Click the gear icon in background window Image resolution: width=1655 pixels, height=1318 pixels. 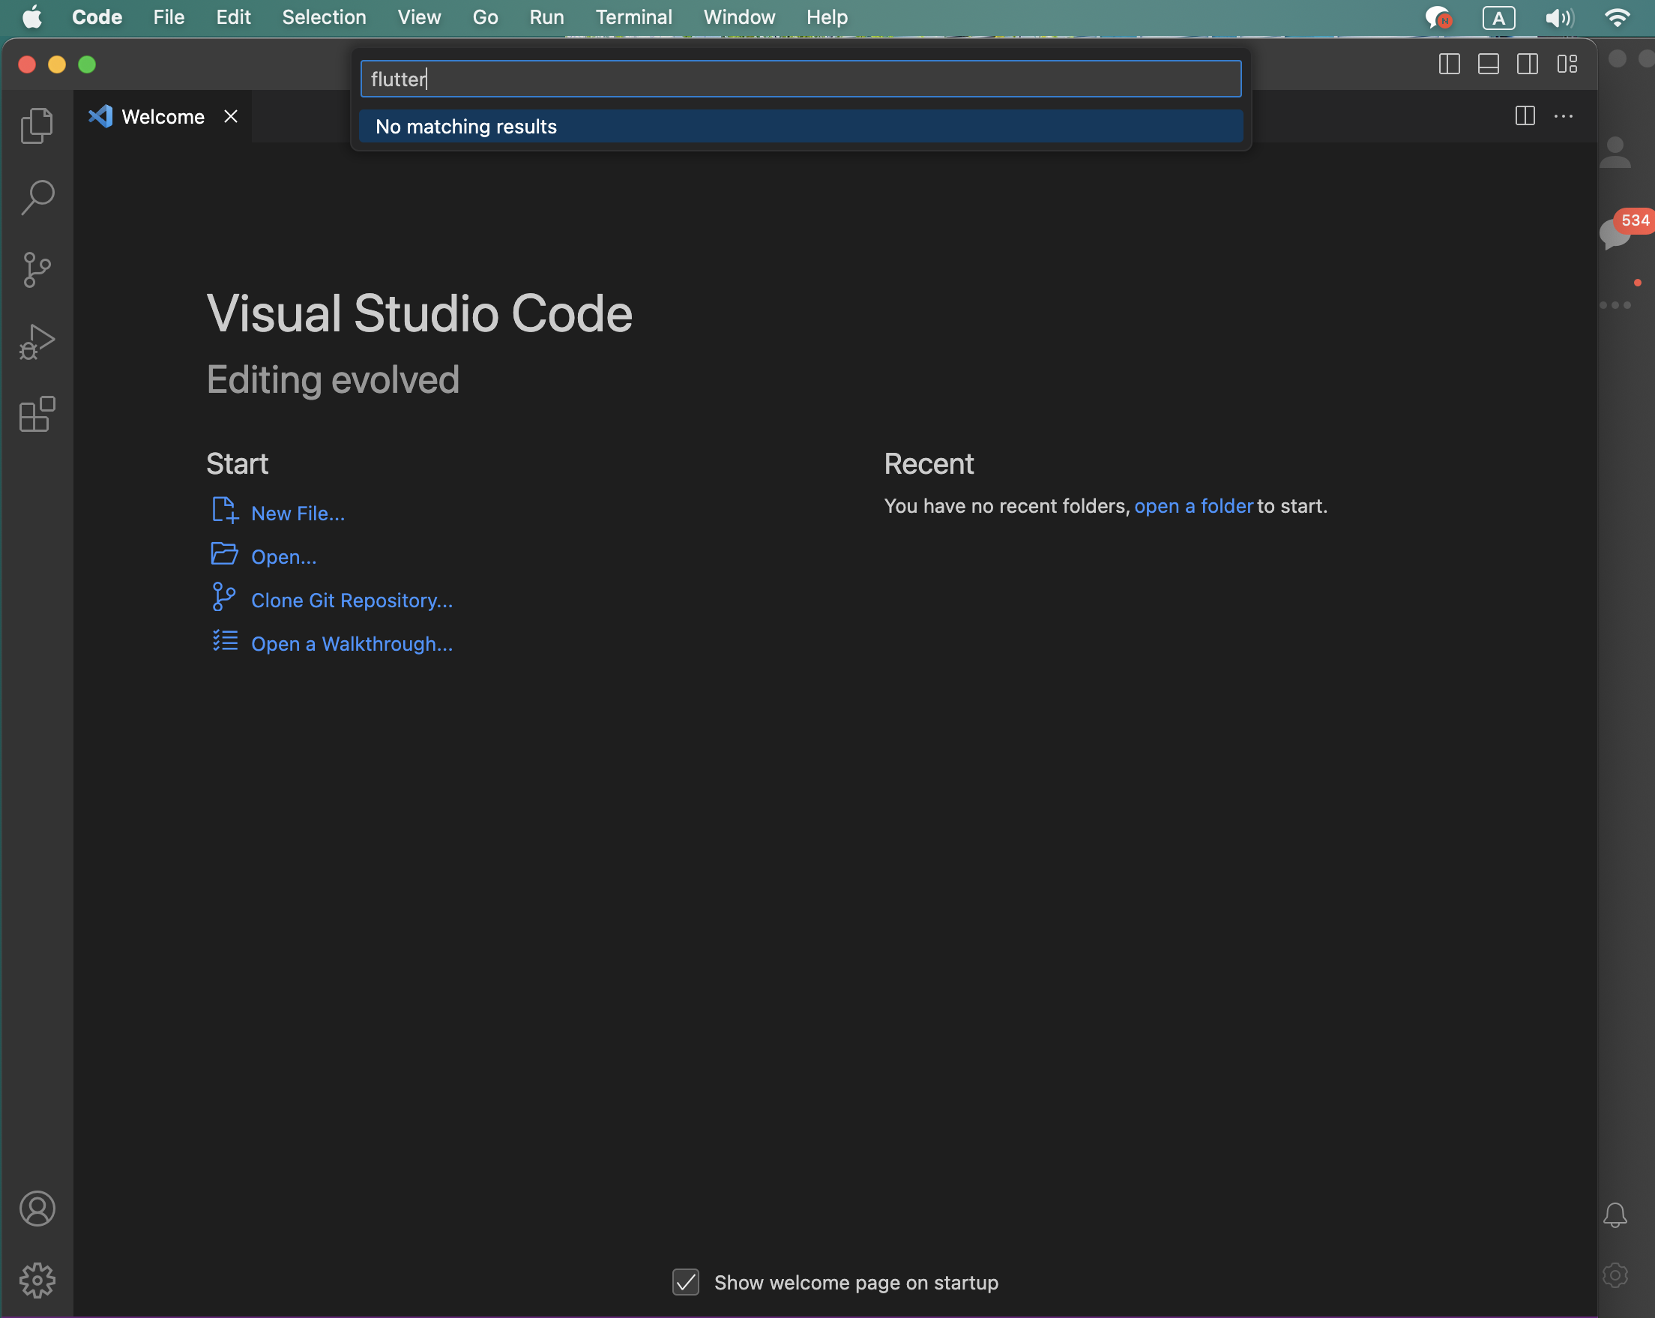coord(1615,1275)
